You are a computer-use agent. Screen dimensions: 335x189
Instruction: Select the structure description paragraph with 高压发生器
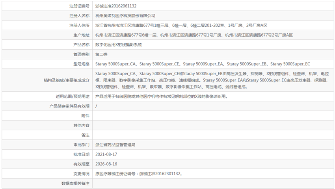pyautogui.click(x=212, y=80)
